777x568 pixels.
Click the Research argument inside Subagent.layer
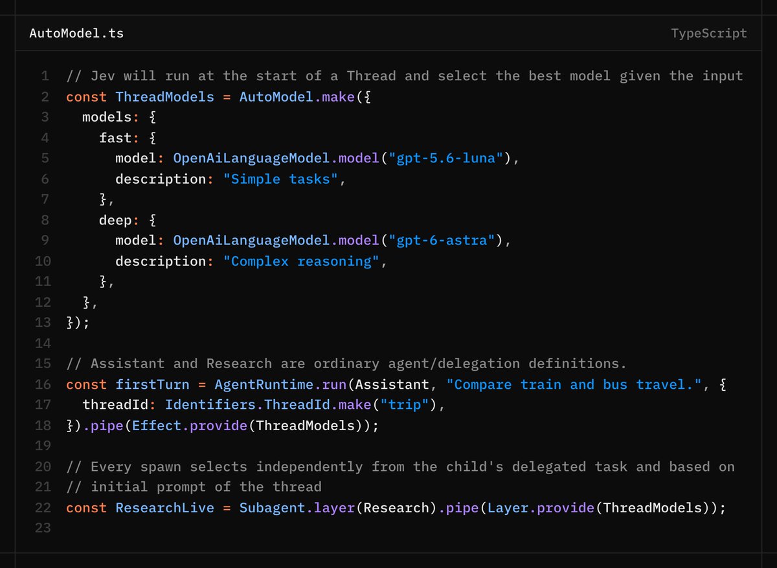(397, 508)
